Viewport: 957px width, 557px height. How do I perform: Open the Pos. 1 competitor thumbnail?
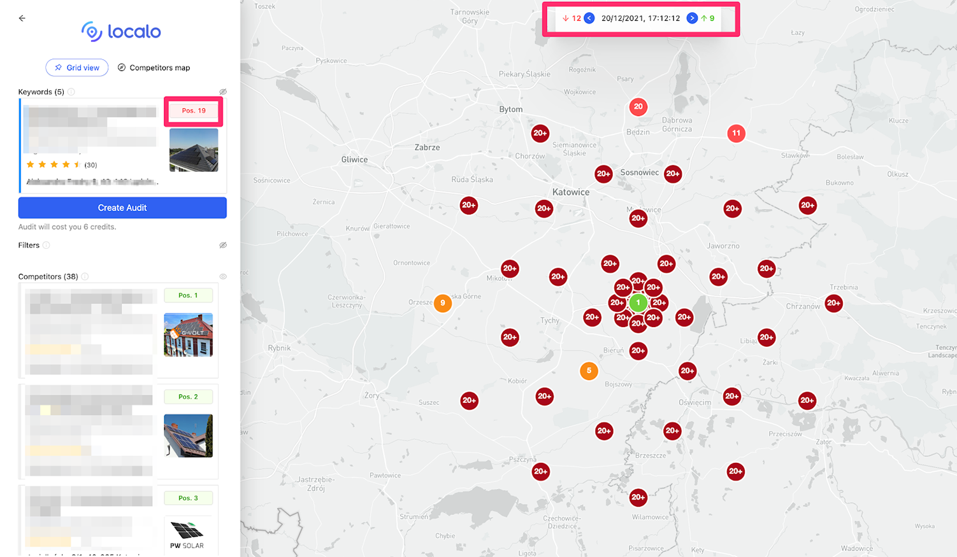pyautogui.click(x=188, y=334)
